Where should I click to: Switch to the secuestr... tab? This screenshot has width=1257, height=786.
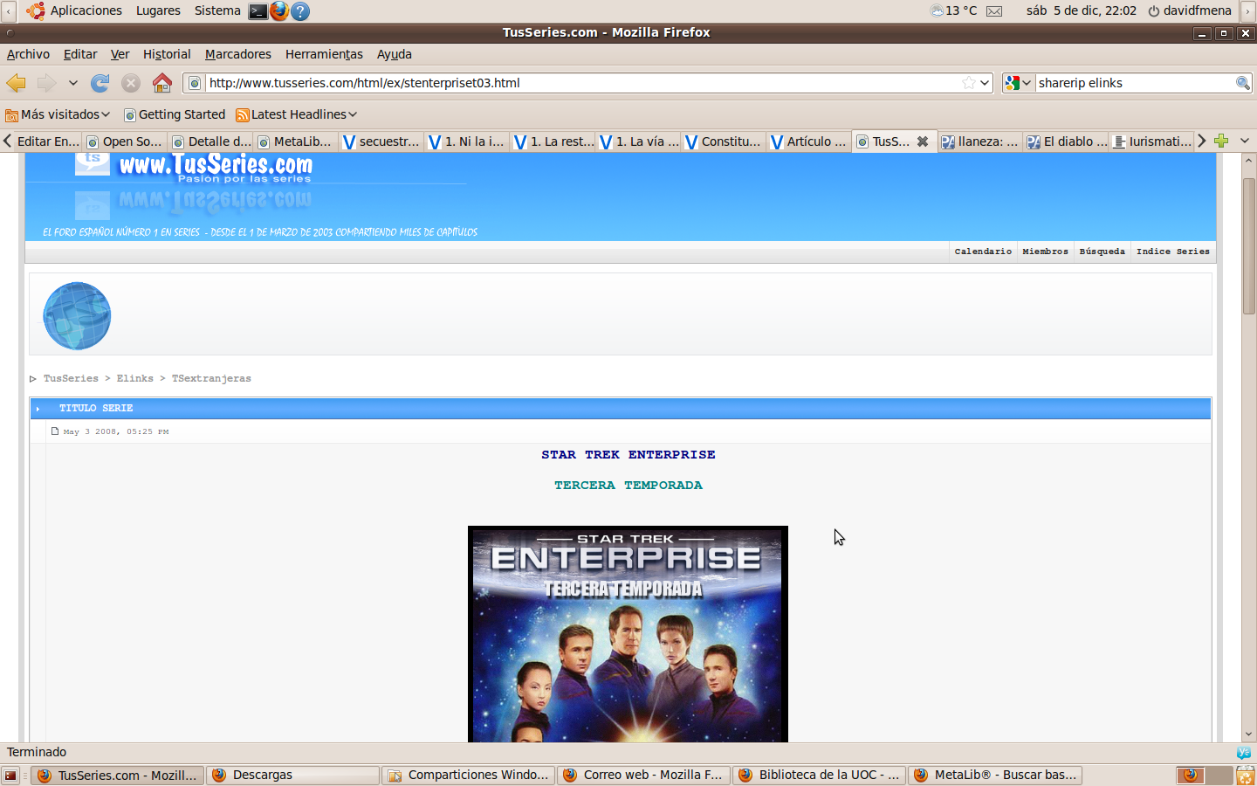382,141
